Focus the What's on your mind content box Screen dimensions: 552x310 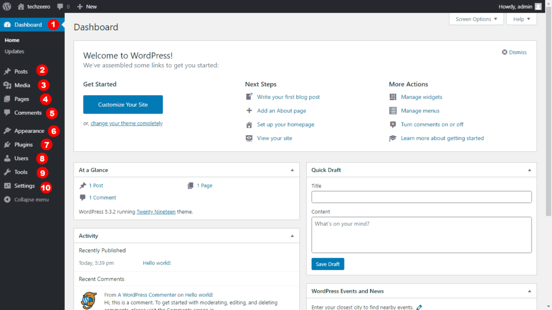coord(422,235)
